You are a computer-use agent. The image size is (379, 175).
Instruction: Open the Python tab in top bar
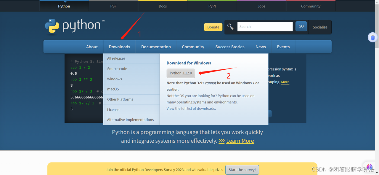[64, 6]
